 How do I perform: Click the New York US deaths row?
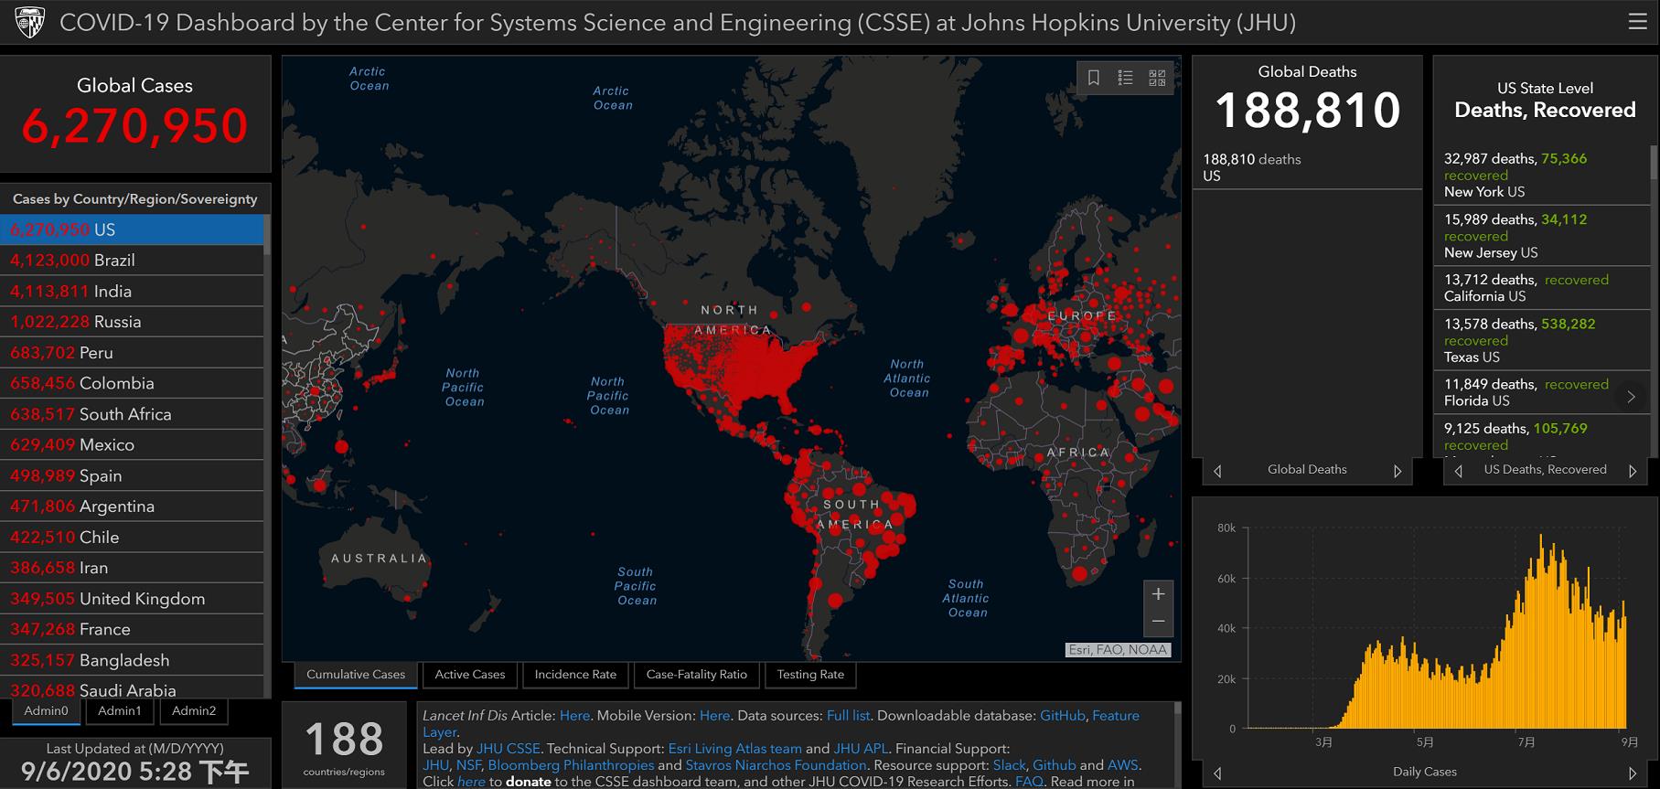point(1541,175)
